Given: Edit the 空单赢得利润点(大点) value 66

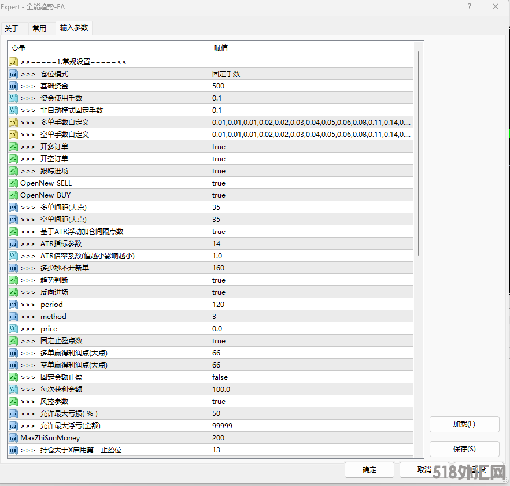Looking at the screenshot, I should click(312, 365).
